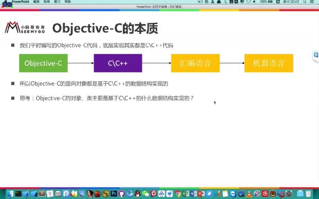Open the second menu next to PowerPoint

[36, 2]
